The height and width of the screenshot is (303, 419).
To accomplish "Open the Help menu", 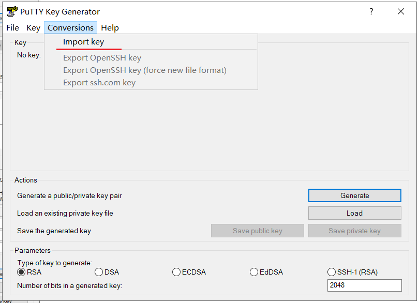I will 110,28.
